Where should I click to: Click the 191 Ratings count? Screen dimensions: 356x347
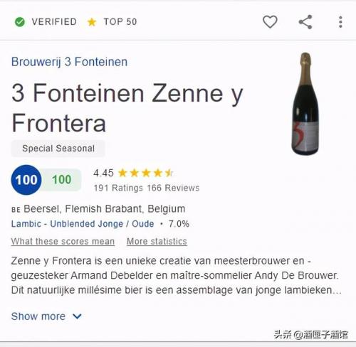118,188
